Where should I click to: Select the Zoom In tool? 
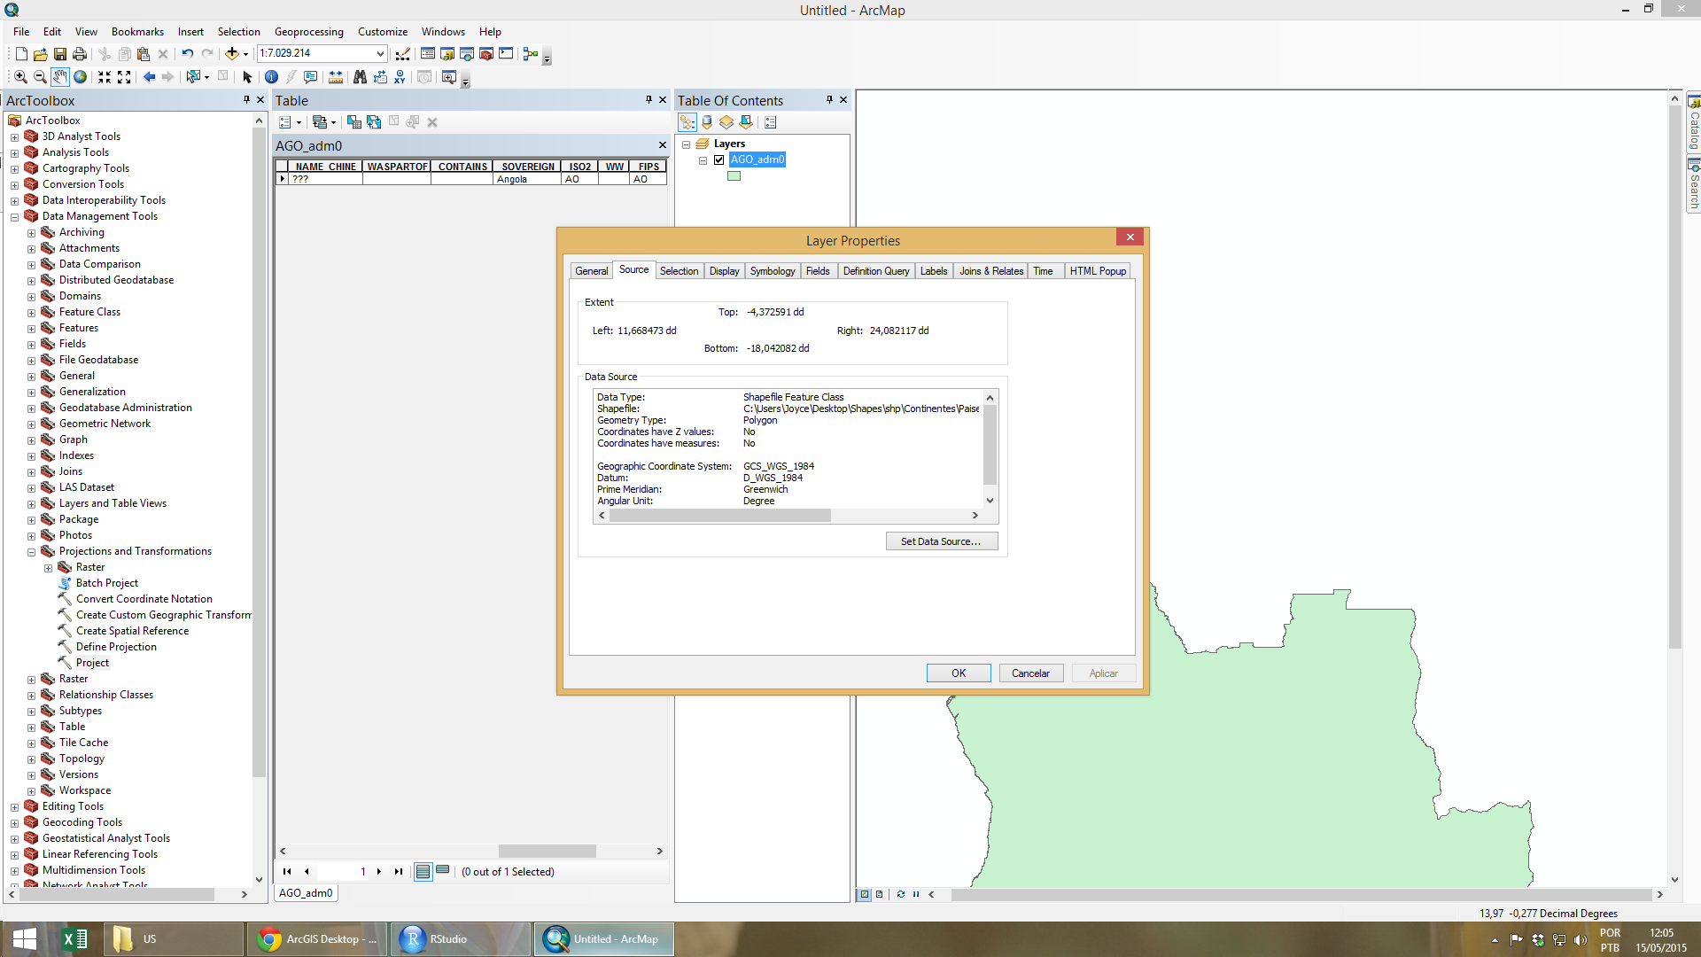(20, 77)
